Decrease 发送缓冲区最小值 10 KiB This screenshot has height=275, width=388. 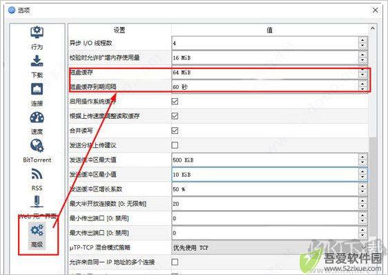coord(362,177)
